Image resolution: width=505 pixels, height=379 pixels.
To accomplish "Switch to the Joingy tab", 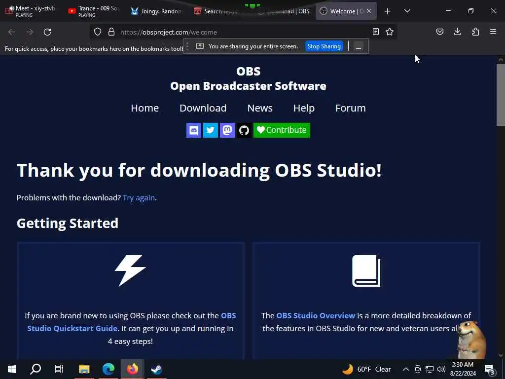I will (x=157, y=11).
